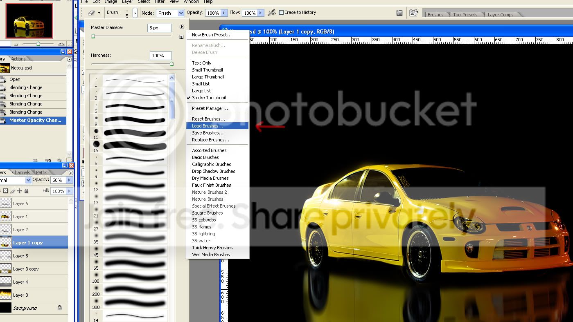Select the Layer 3 copy layer
Viewport: 573px width, 322px height.
[34, 269]
